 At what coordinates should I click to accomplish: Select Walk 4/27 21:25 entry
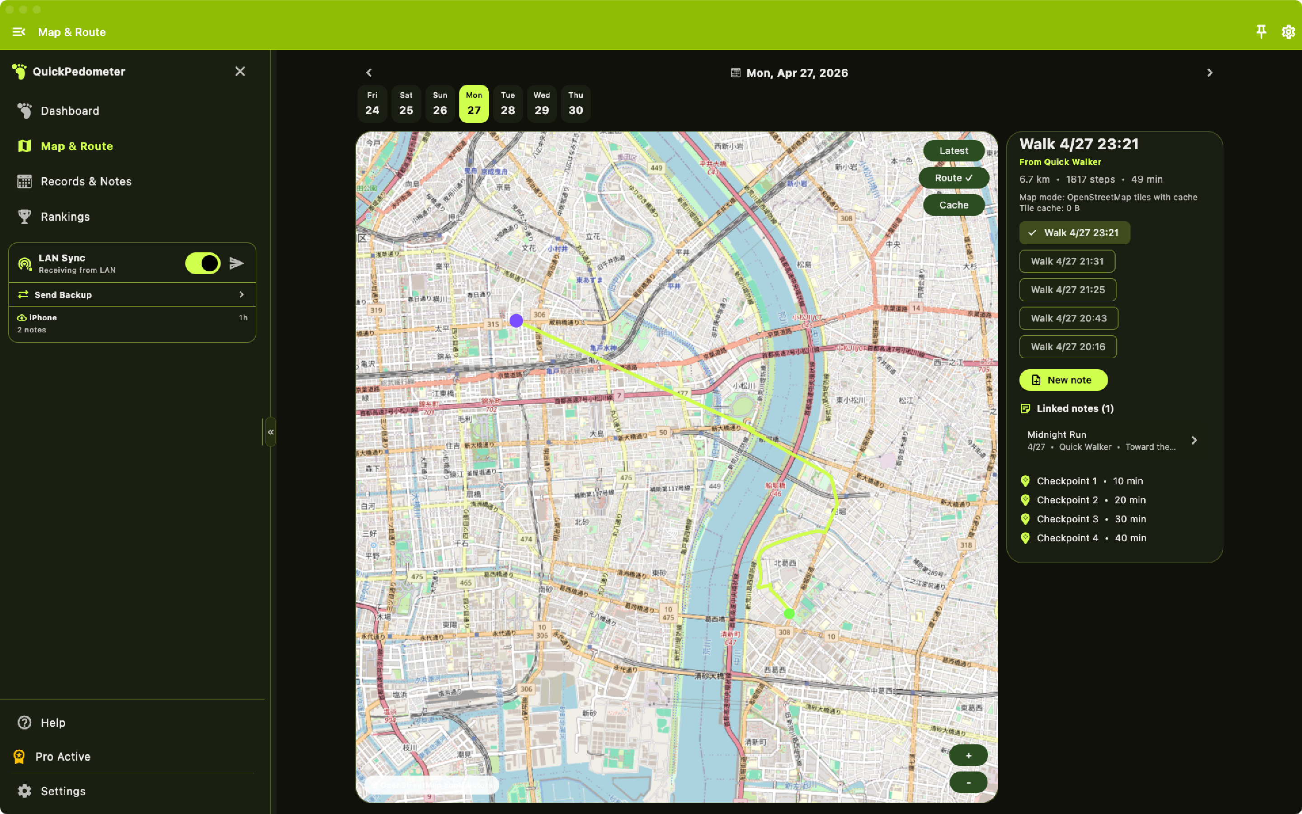pyautogui.click(x=1067, y=289)
